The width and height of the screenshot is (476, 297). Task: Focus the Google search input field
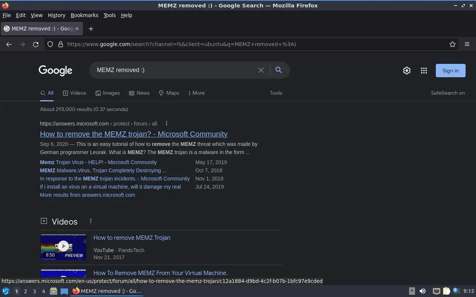click(175, 70)
